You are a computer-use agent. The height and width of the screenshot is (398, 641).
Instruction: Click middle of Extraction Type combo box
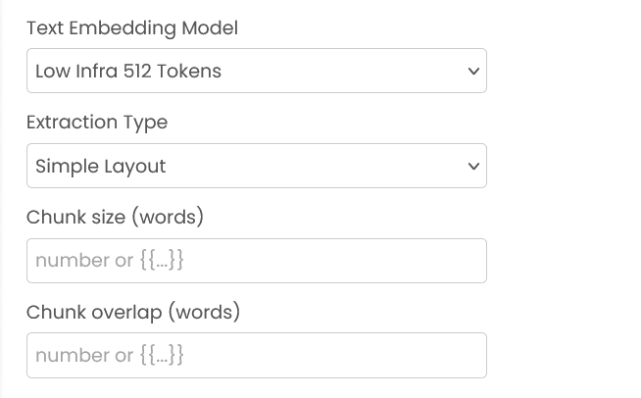coord(256,166)
